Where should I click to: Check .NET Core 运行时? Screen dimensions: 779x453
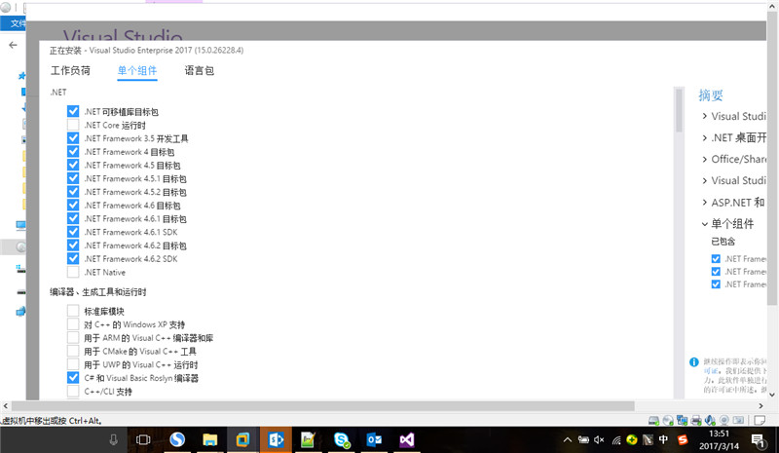coord(73,125)
